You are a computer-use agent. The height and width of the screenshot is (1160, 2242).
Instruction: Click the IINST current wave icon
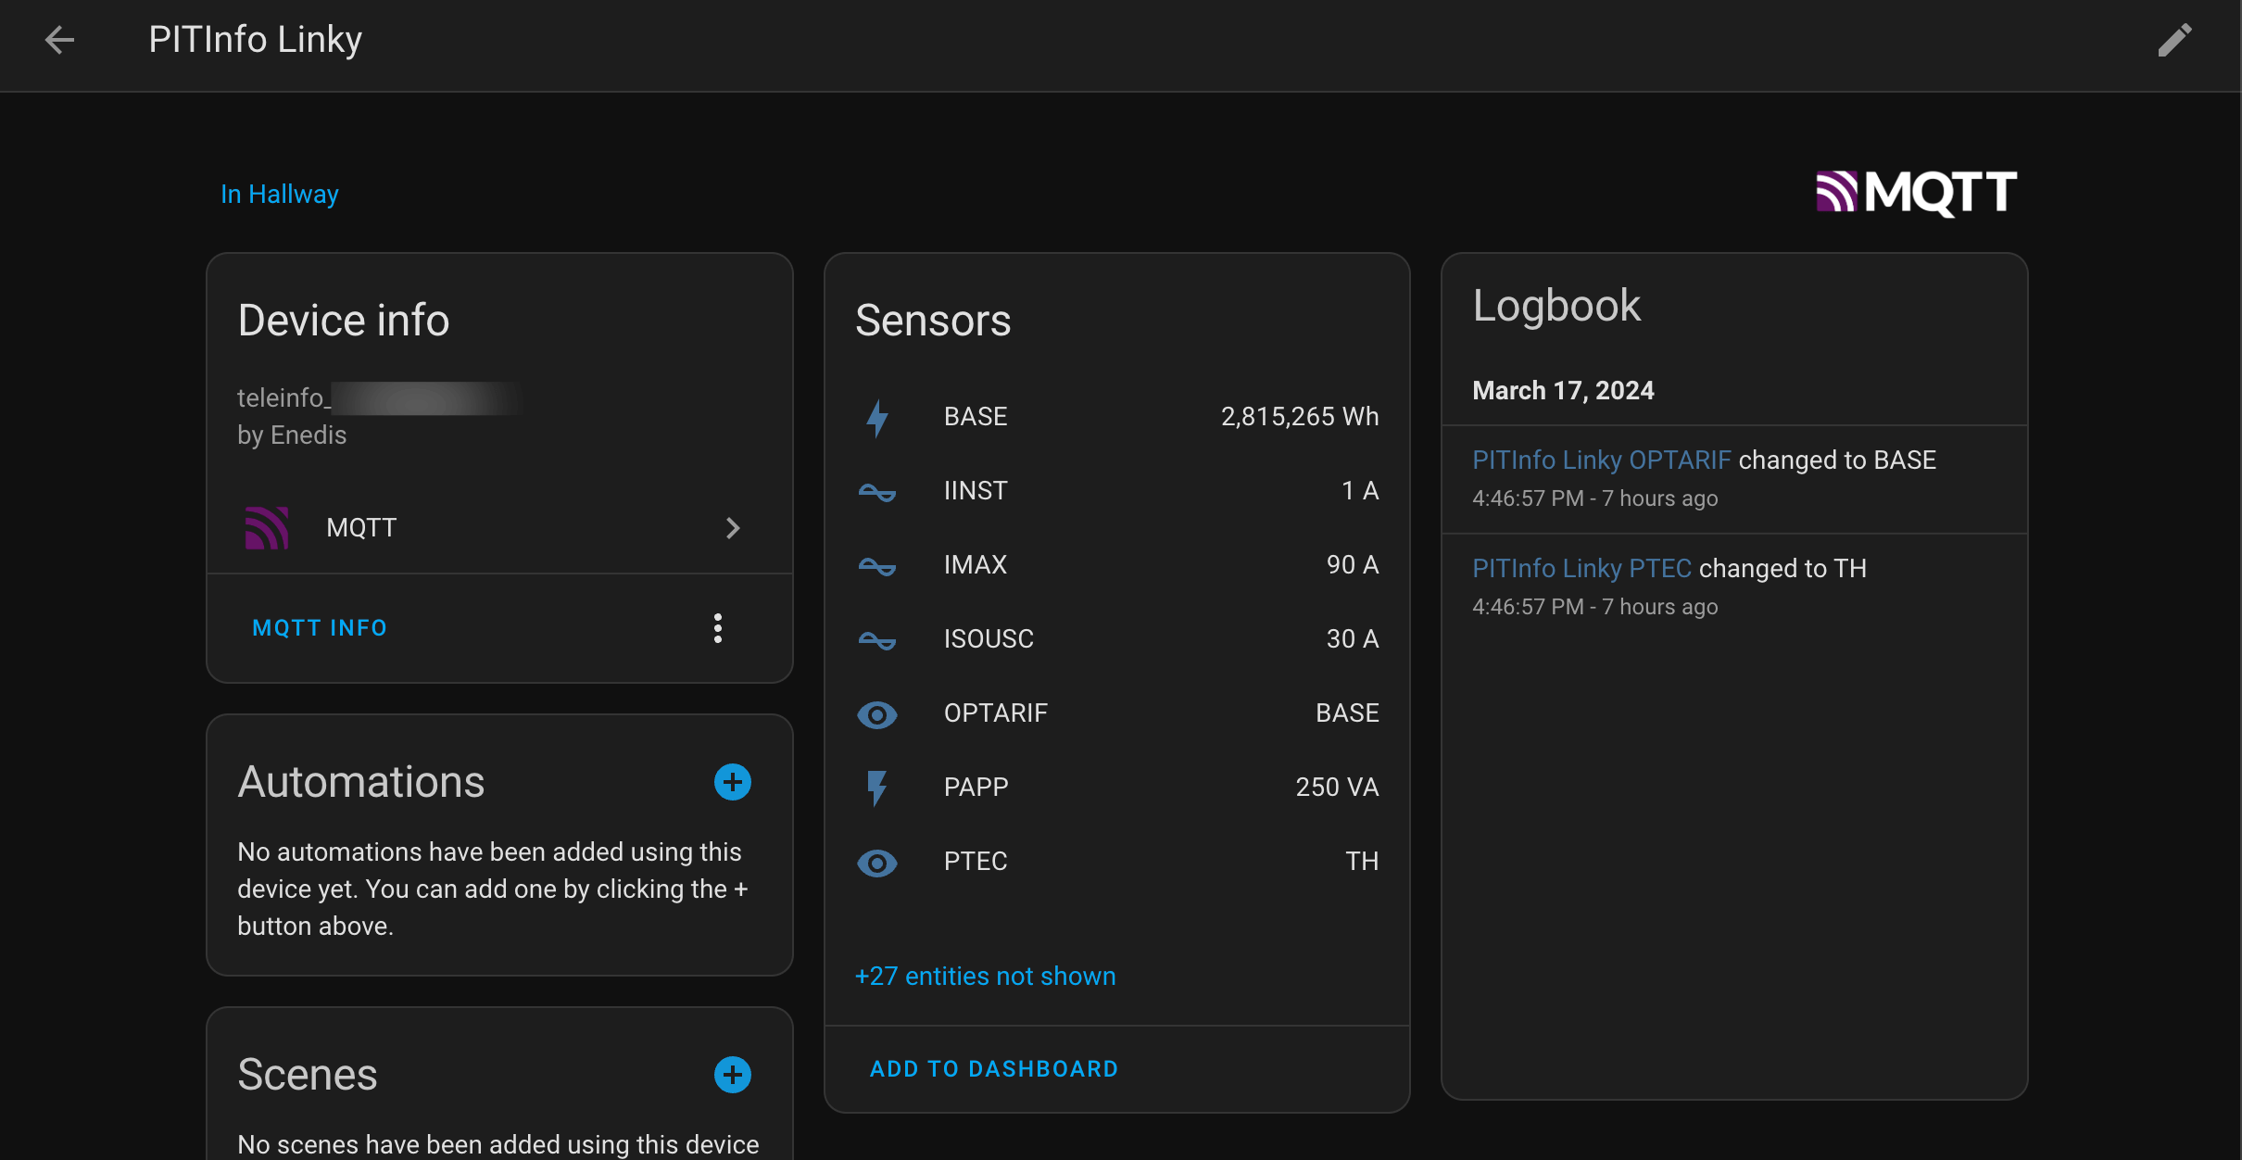pos(876,491)
